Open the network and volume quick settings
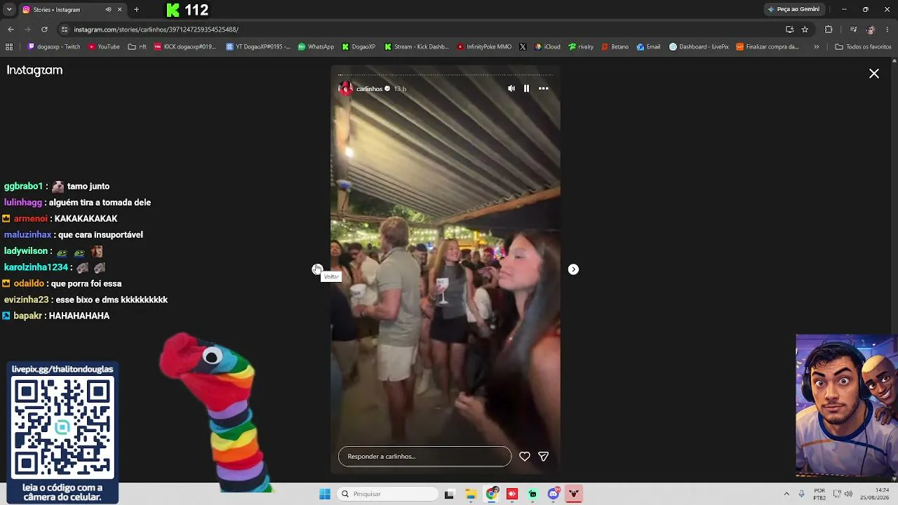 [841, 494]
